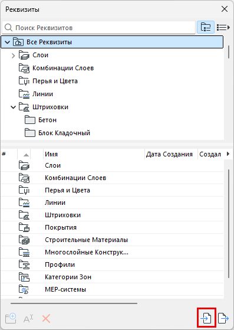Click the Import attributes icon
The width and height of the screenshot is (234, 330).
tap(206, 318)
